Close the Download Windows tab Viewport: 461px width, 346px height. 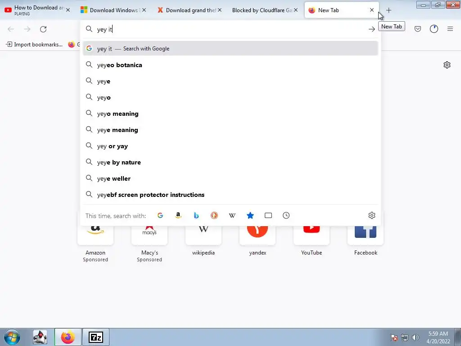[x=144, y=10]
